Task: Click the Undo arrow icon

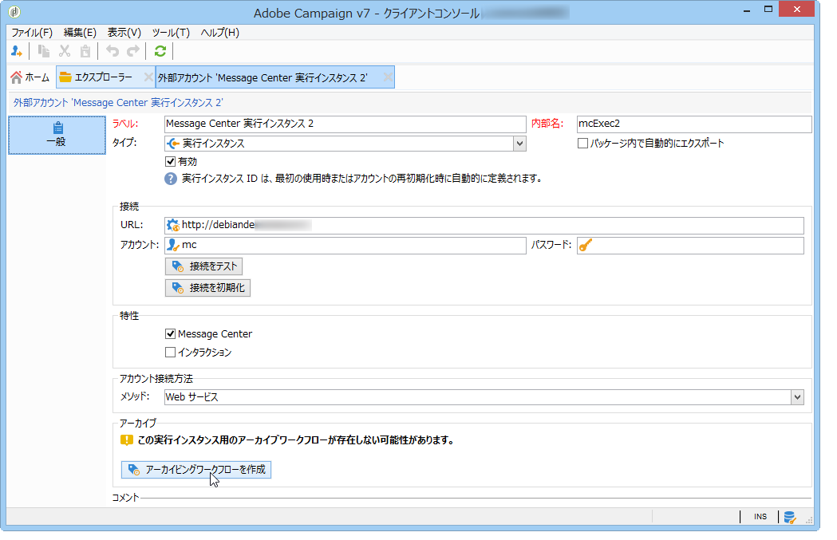Action: point(112,51)
